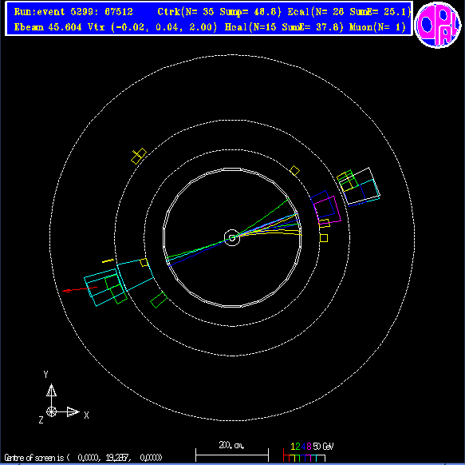The image size is (465, 465).
Task: Select the red muon track segment
Action: (80, 289)
